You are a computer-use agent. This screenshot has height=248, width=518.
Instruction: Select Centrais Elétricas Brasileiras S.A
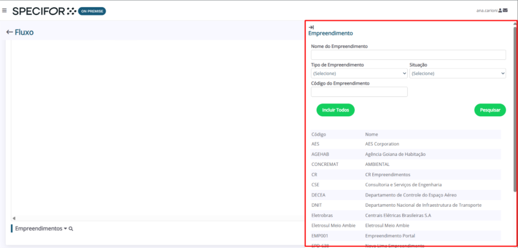coord(398,215)
